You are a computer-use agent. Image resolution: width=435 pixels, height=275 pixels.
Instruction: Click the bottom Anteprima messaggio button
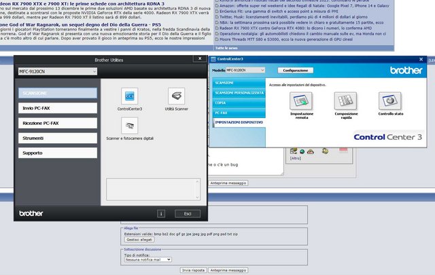228,270
